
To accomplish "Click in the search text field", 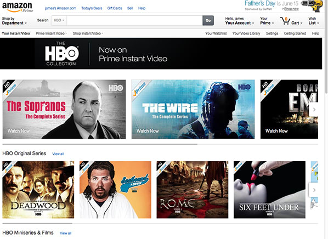I will click(134, 20).
